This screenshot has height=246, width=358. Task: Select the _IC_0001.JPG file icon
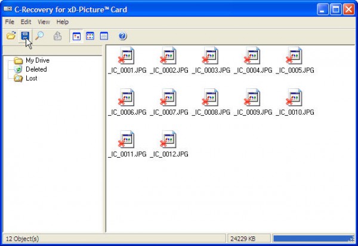126,56
